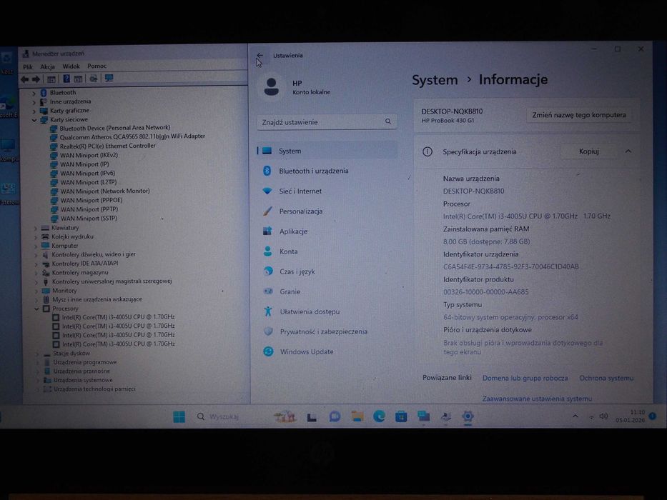Open the Windows Start menu button

[179, 416]
